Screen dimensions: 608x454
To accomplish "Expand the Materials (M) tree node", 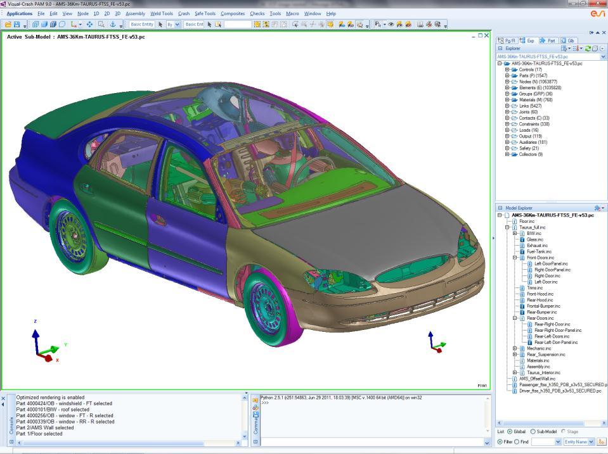I will 507,99.
